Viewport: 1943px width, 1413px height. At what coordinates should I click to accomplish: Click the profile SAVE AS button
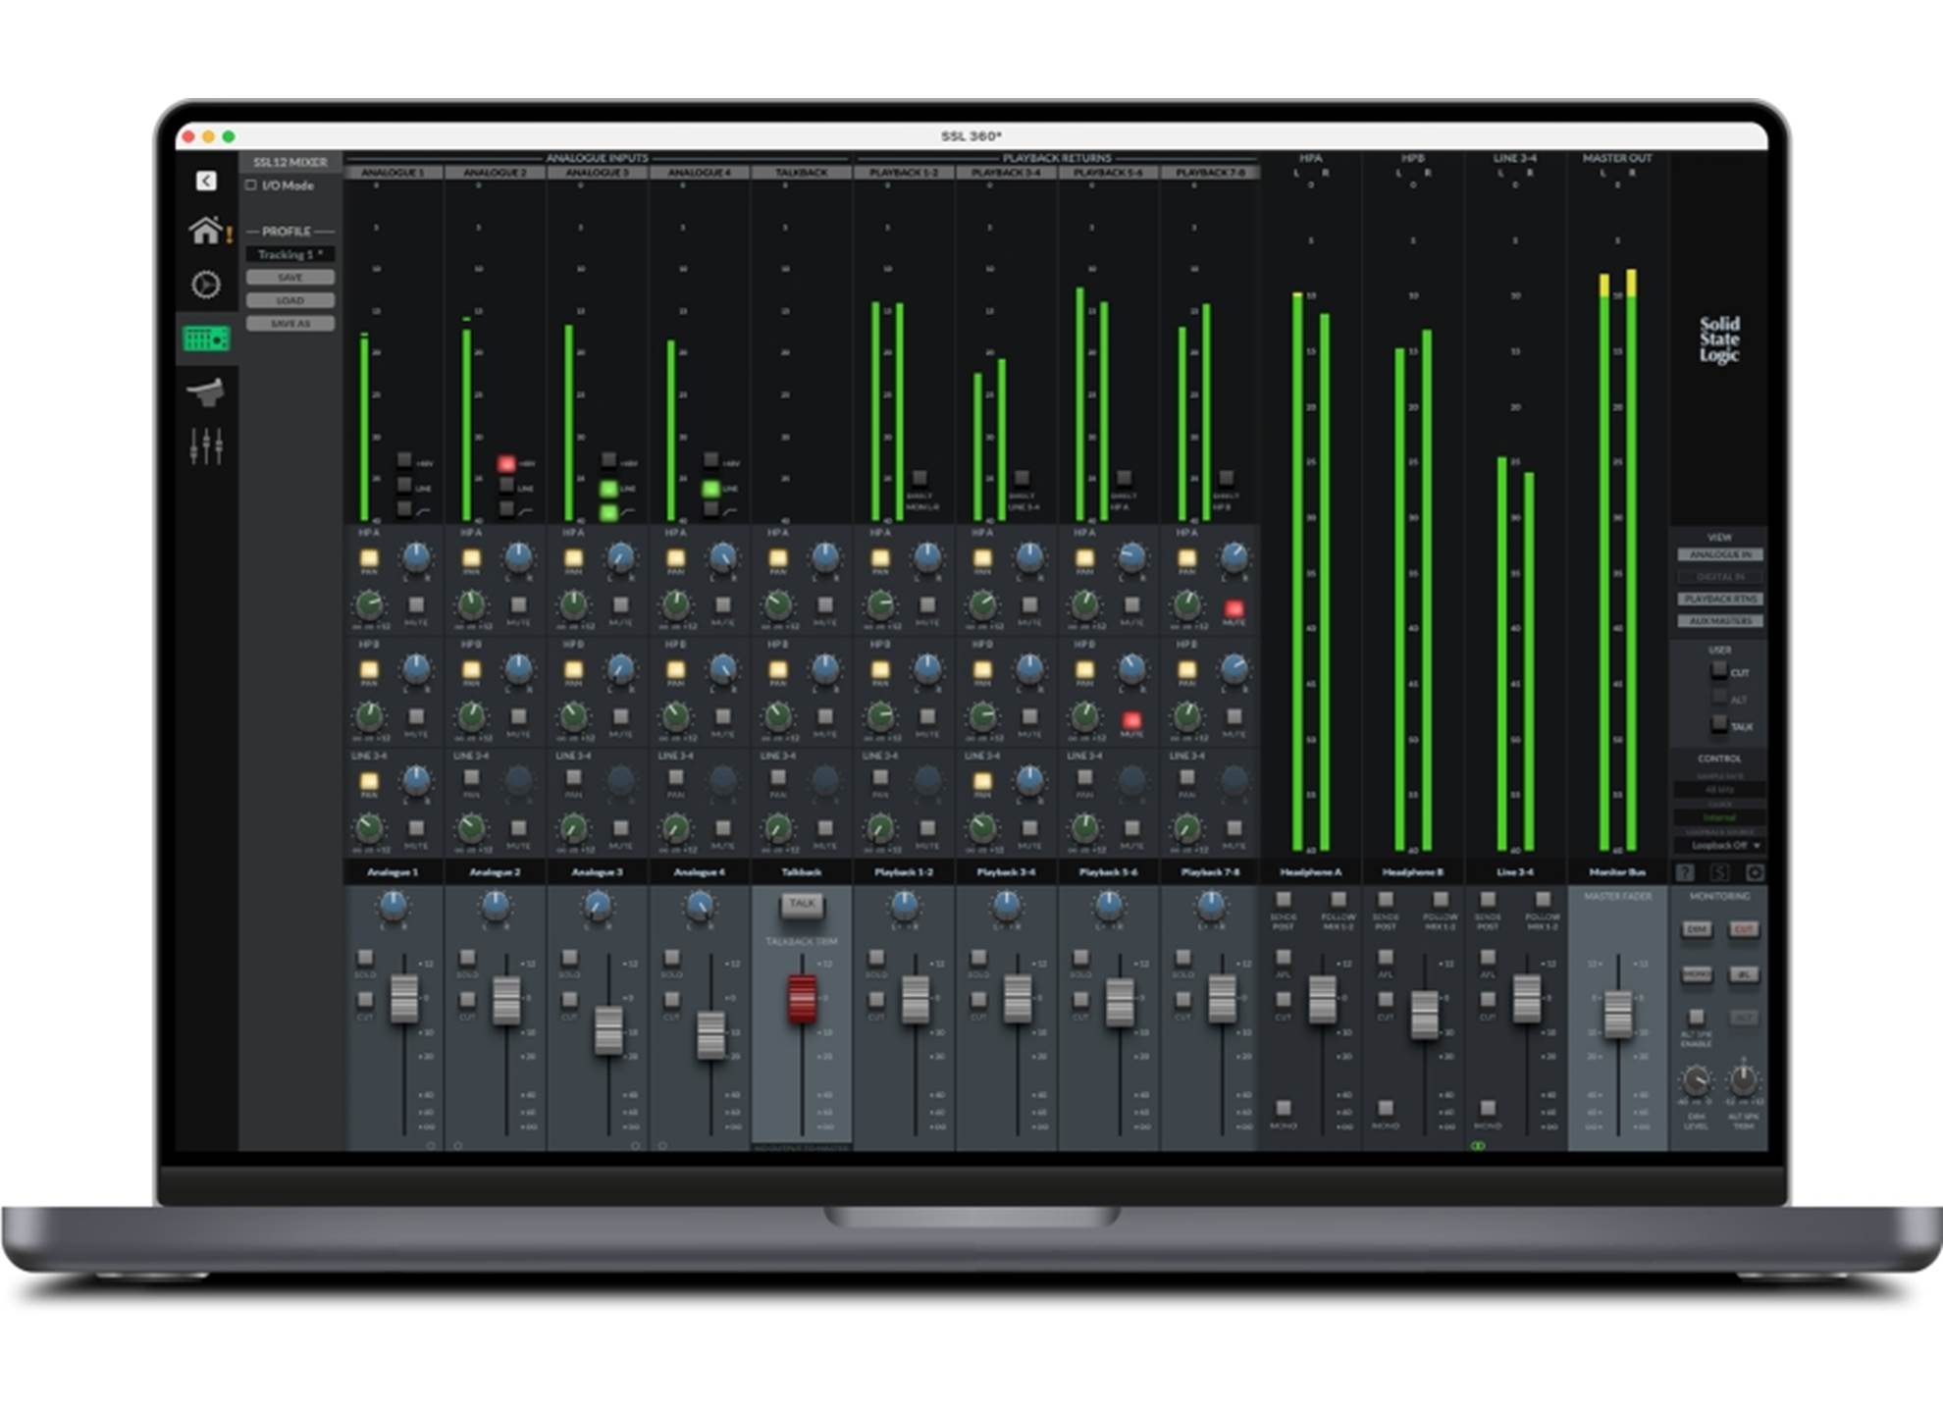(289, 324)
